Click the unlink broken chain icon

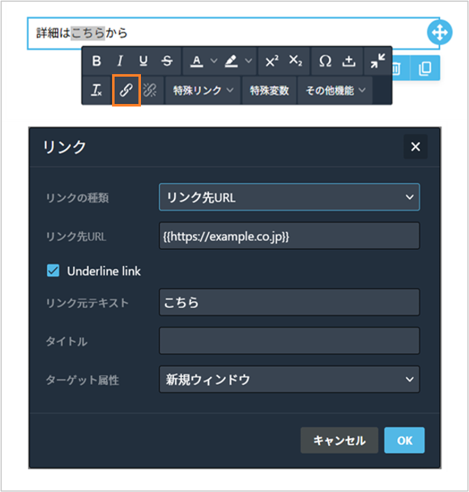[150, 90]
